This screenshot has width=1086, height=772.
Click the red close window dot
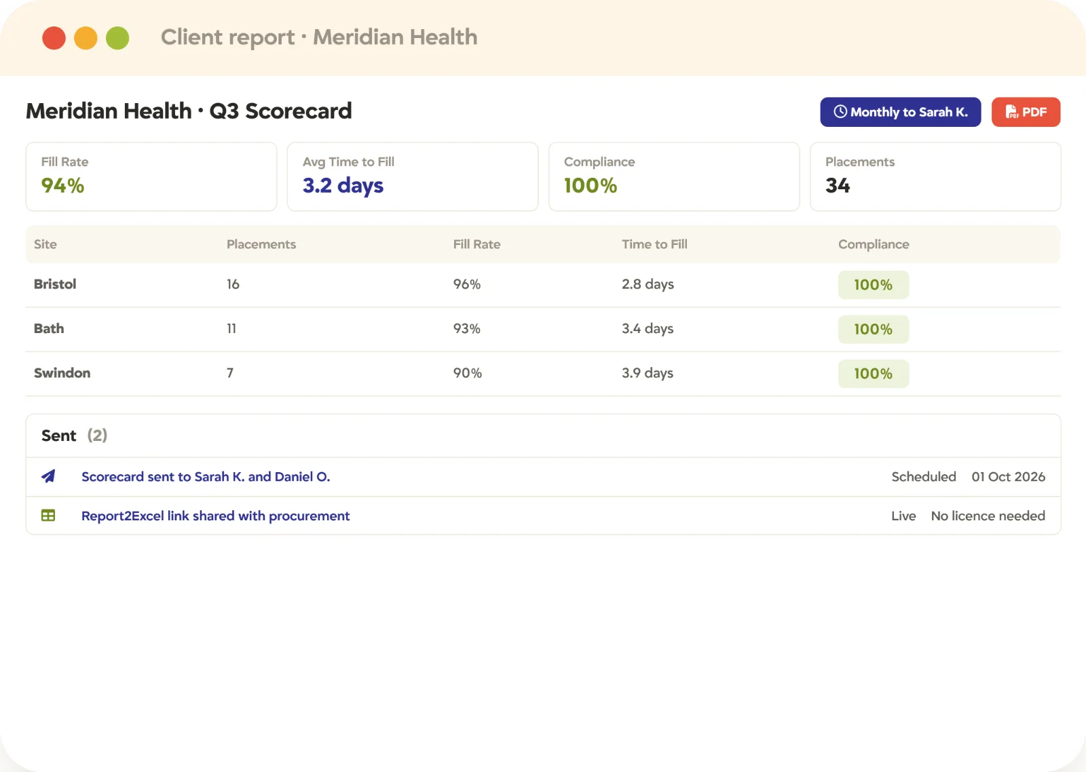(54, 38)
